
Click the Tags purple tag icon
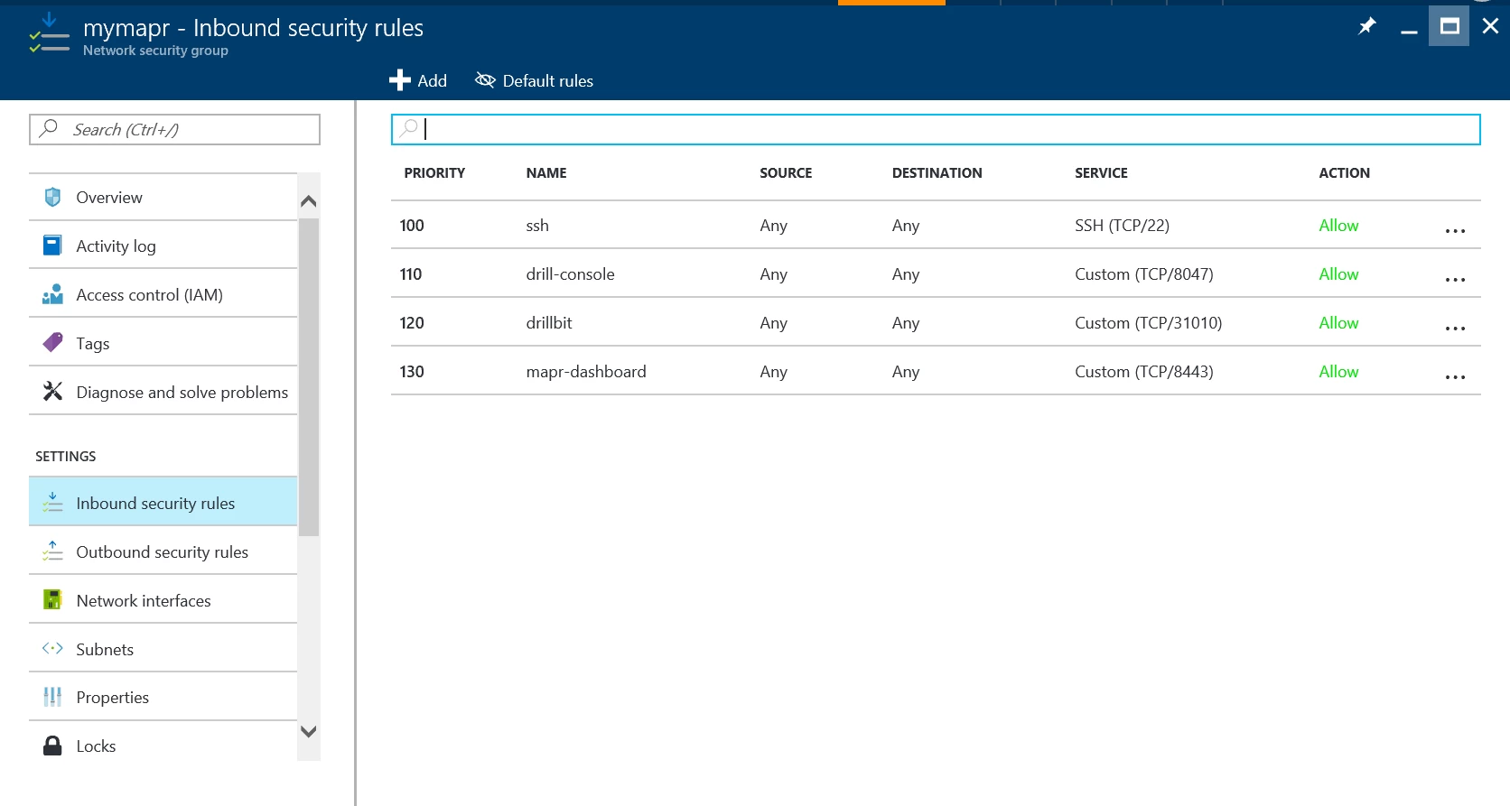[x=52, y=343]
